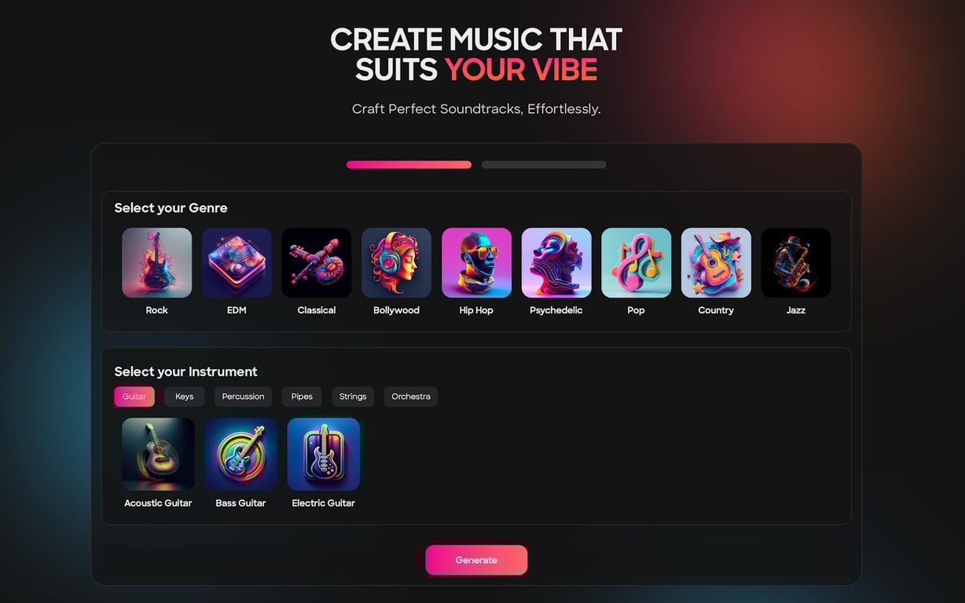This screenshot has height=603, width=965.
Task: Choose the Hip Hop genre icon
Action: click(x=476, y=263)
